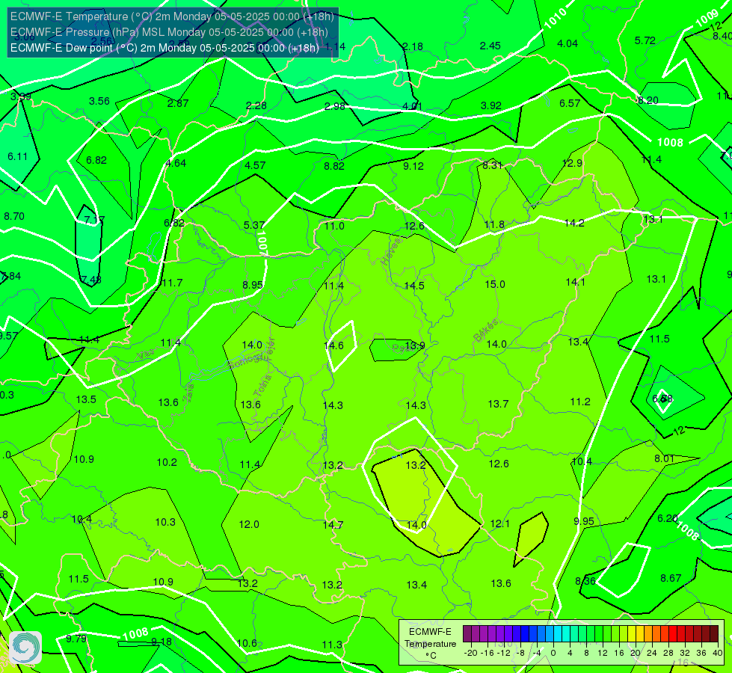Click the 1010 isobar label
The width and height of the screenshot is (732, 673).
click(x=556, y=18)
